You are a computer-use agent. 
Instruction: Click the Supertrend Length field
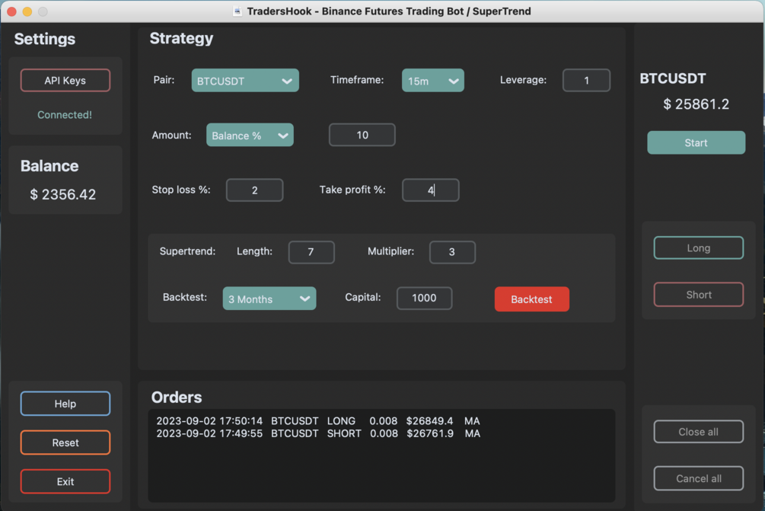point(311,252)
